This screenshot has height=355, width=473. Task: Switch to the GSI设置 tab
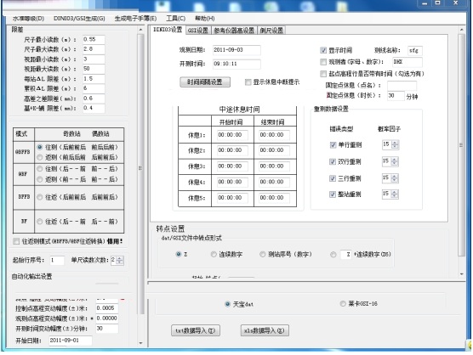[198, 30]
